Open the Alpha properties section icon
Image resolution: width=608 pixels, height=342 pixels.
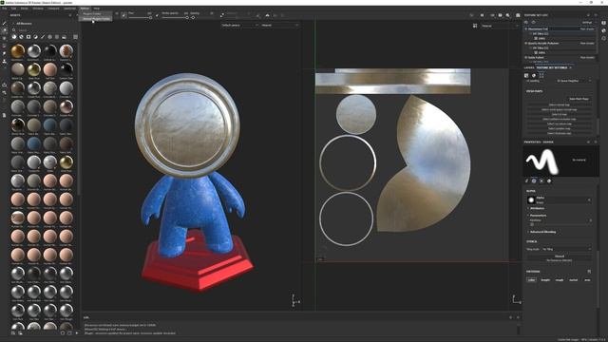click(x=534, y=180)
